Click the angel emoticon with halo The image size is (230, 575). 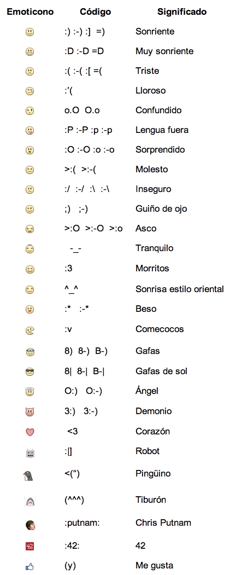pos(30,392)
